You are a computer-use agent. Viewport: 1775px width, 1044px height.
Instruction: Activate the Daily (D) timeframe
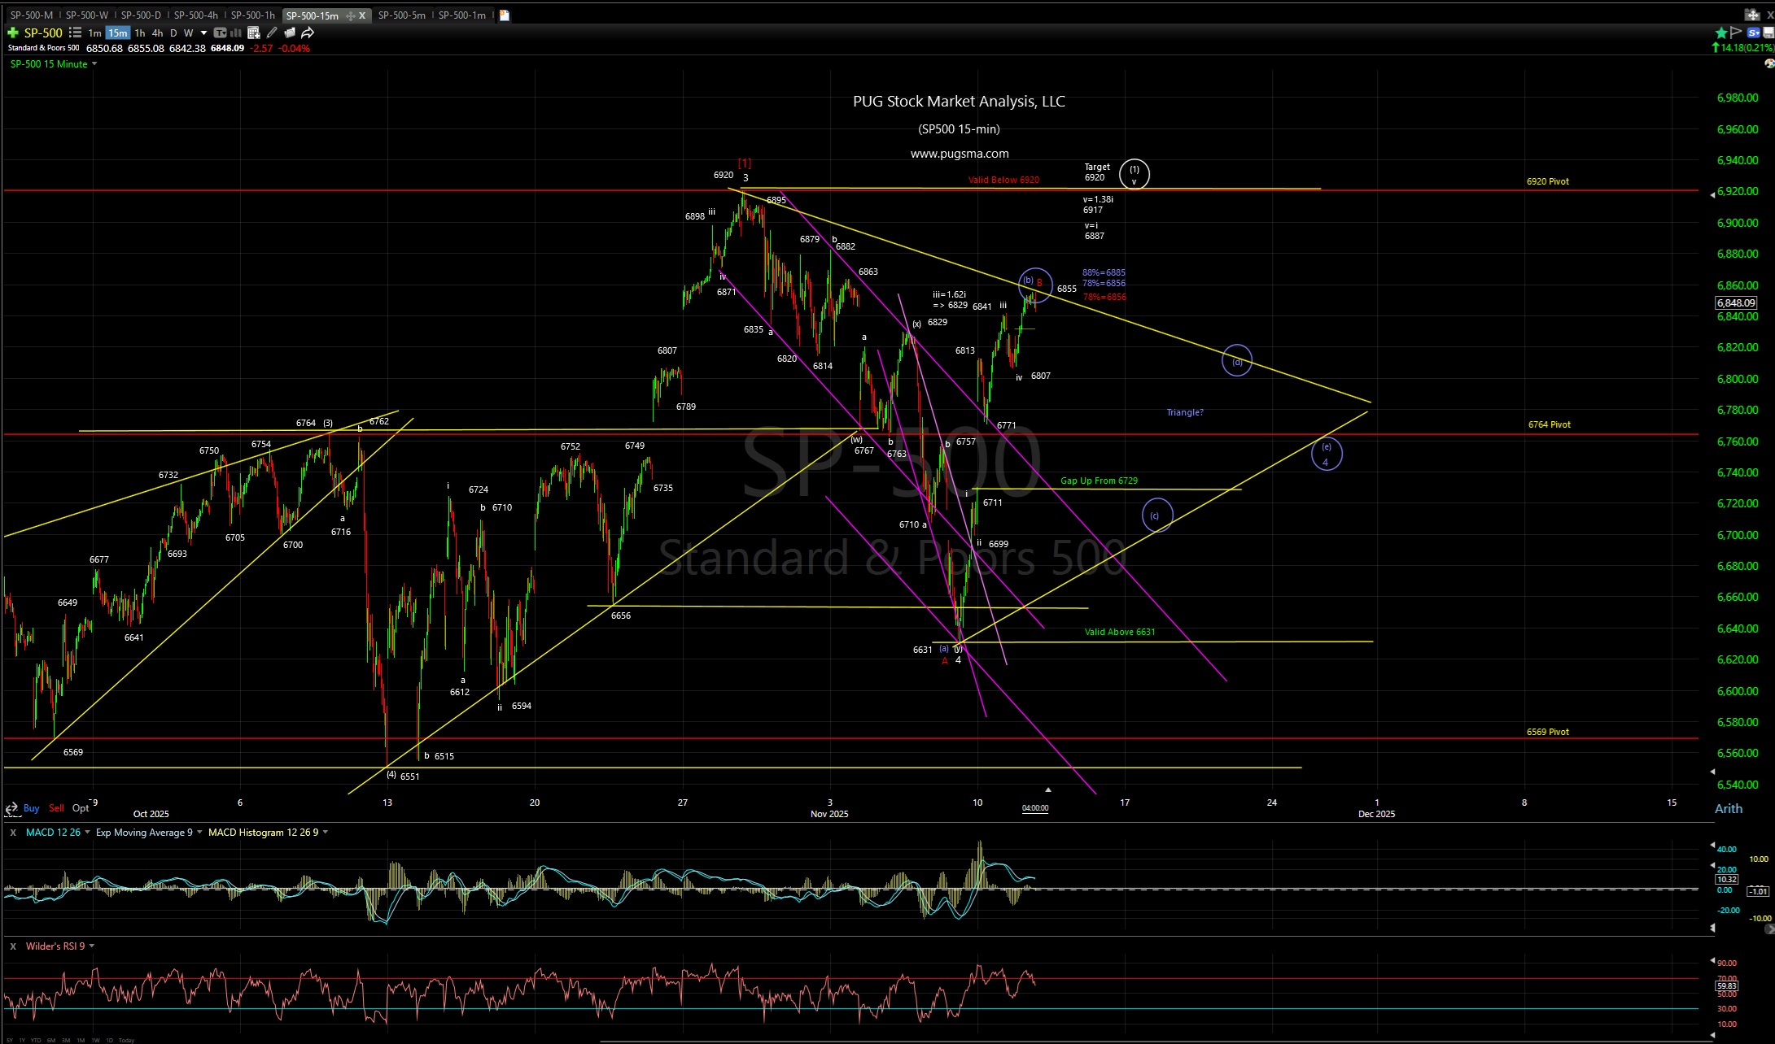pos(173,33)
